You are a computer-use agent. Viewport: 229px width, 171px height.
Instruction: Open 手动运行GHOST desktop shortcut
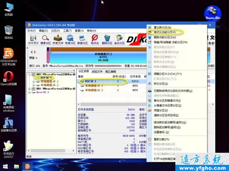pos(9,150)
